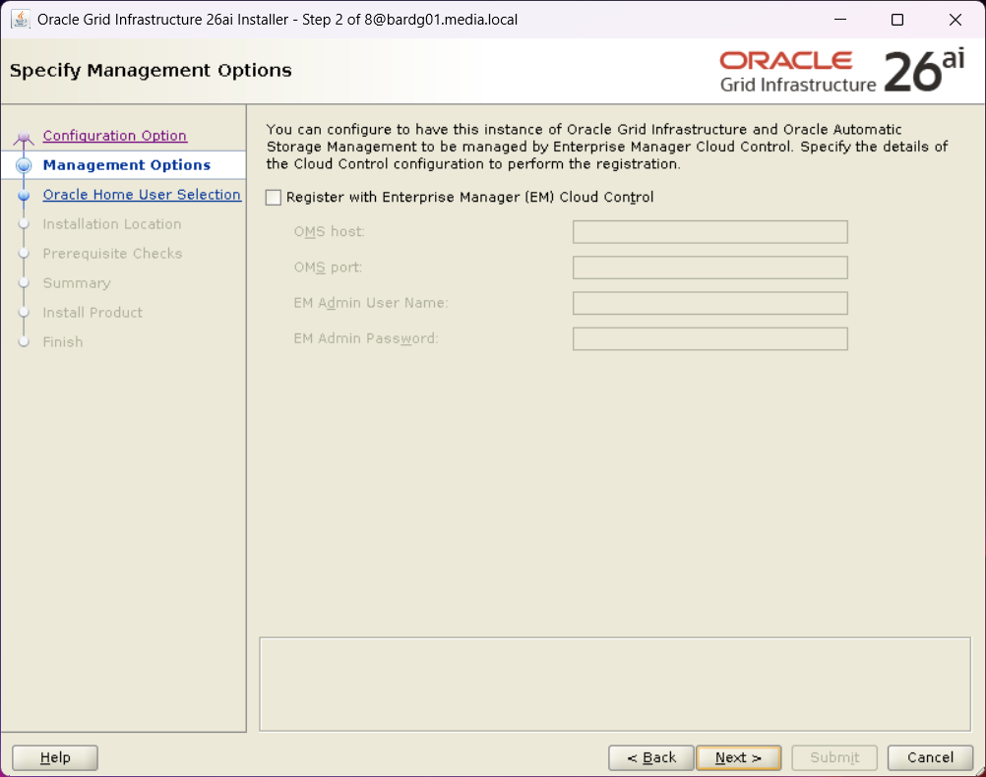Click the Management Options step bullet icon
The height and width of the screenshot is (777, 986).
(24, 165)
